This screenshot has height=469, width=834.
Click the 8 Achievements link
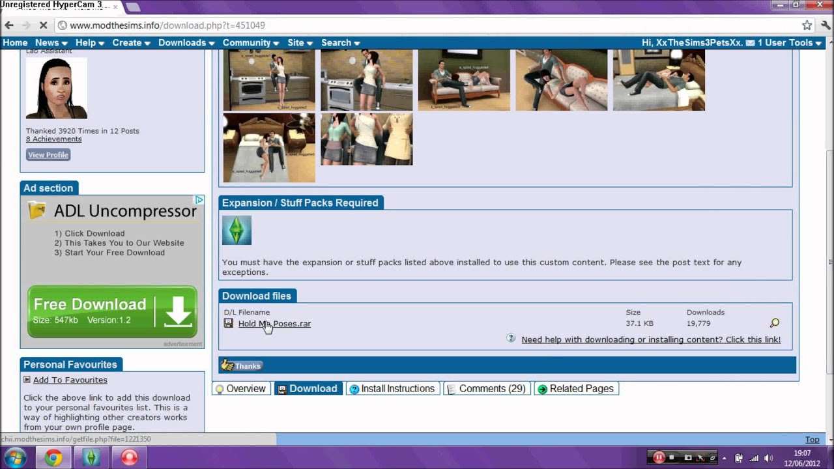pos(53,139)
